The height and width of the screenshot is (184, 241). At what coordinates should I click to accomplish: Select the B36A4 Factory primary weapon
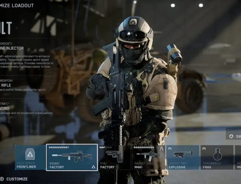[x=72, y=157]
